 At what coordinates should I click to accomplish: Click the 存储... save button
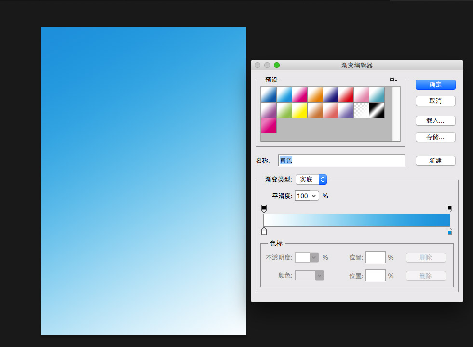point(435,137)
